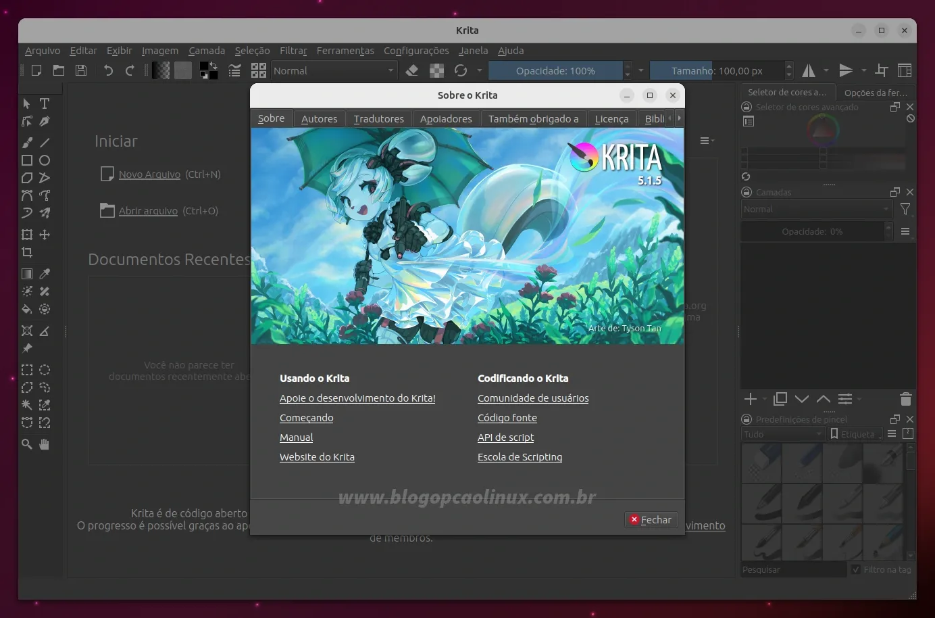Click the Redo arrow in toolbar
935x618 pixels.
pyautogui.click(x=130, y=70)
